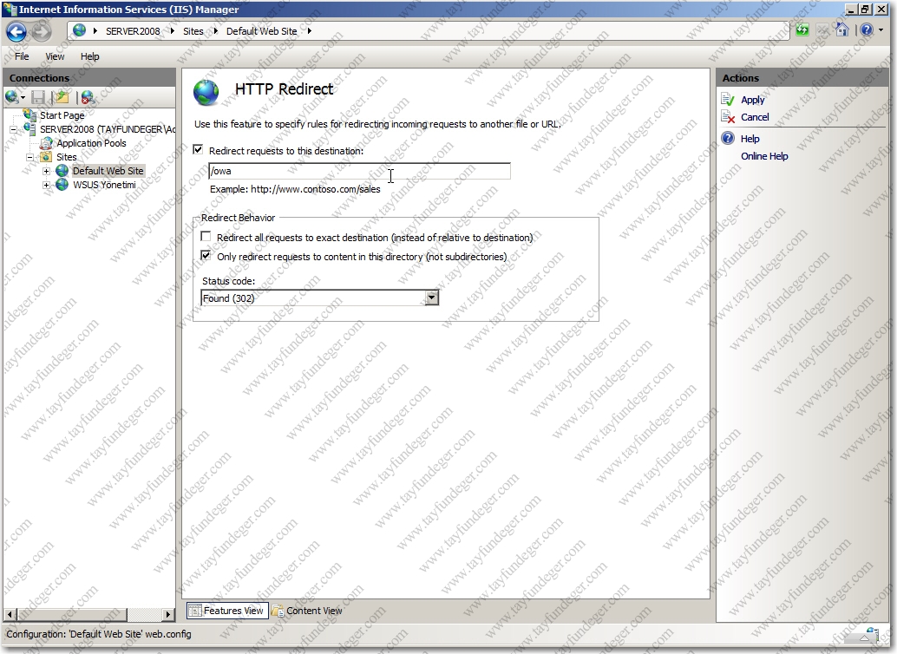This screenshot has height=654, width=897.
Task: Go back with the blue Back arrow
Action: tap(16, 31)
